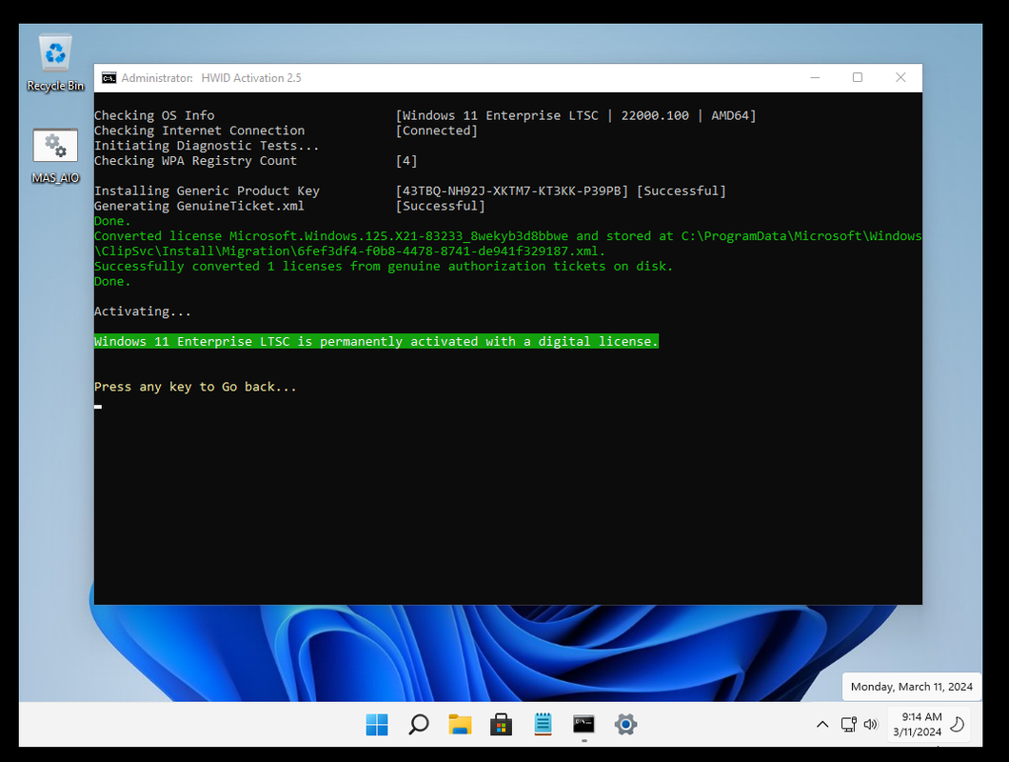Image resolution: width=1009 pixels, height=762 pixels.
Task: Click 'Initiating Diagnostic Tests...' line
Action: [207, 146]
